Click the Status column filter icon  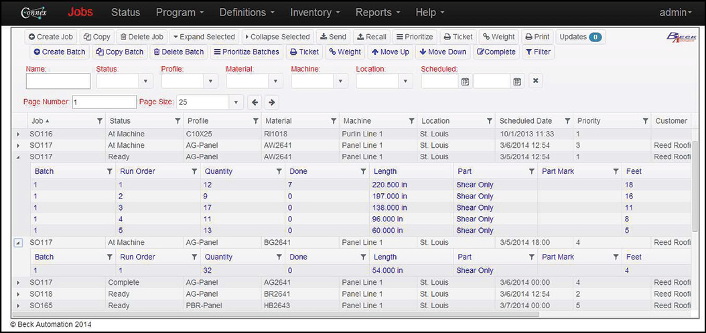178,121
